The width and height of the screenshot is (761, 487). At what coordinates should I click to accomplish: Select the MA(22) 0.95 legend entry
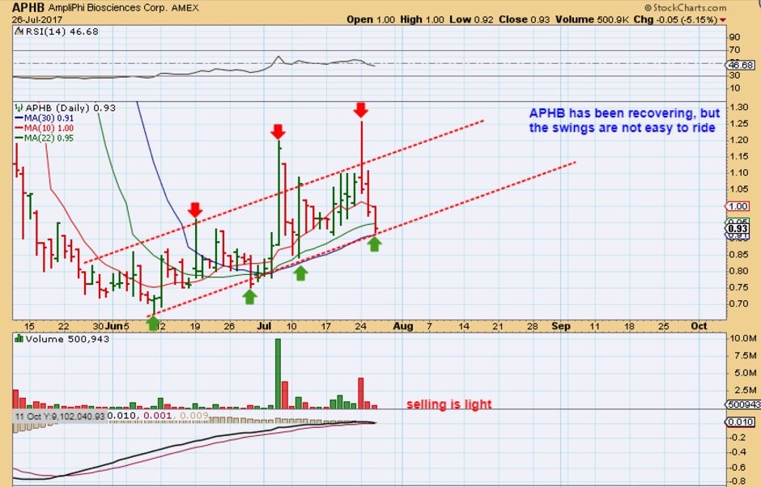pos(49,138)
